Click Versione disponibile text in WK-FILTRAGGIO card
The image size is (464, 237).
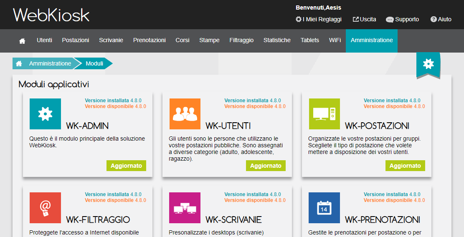click(x=115, y=200)
